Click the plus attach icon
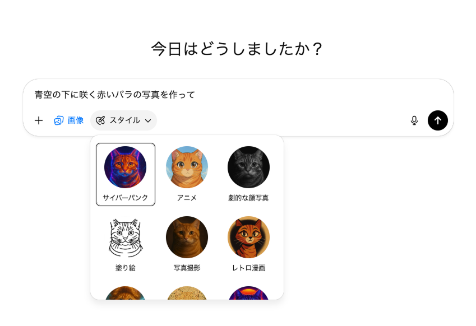The height and width of the screenshot is (326, 476). 39,120
